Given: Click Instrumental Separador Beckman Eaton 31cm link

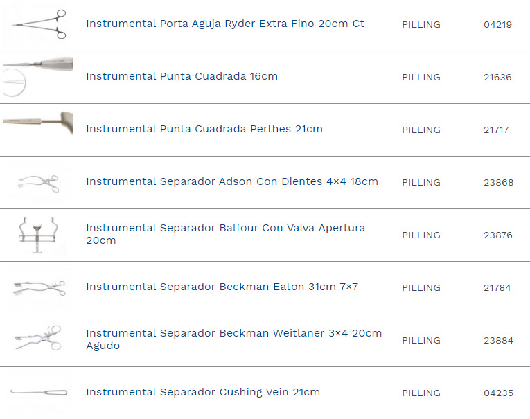Looking at the screenshot, I should coord(222,287).
